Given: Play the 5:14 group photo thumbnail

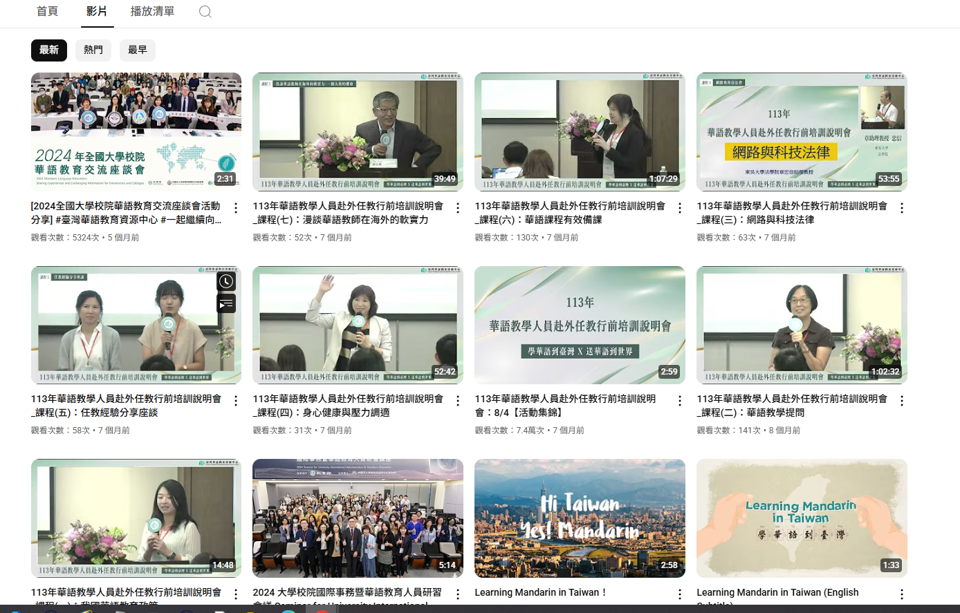Looking at the screenshot, I should tap(358, 518).
